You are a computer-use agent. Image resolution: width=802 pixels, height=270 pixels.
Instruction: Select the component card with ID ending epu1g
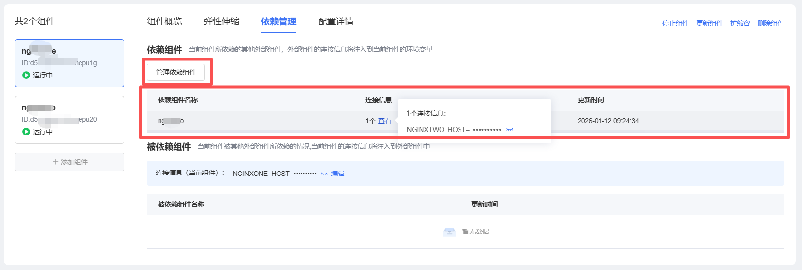point(69,63)
